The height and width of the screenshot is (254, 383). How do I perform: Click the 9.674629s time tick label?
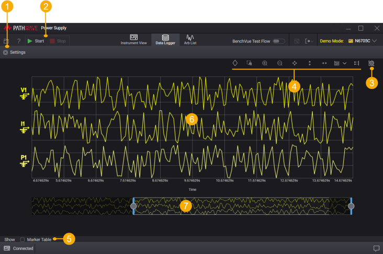192,180
